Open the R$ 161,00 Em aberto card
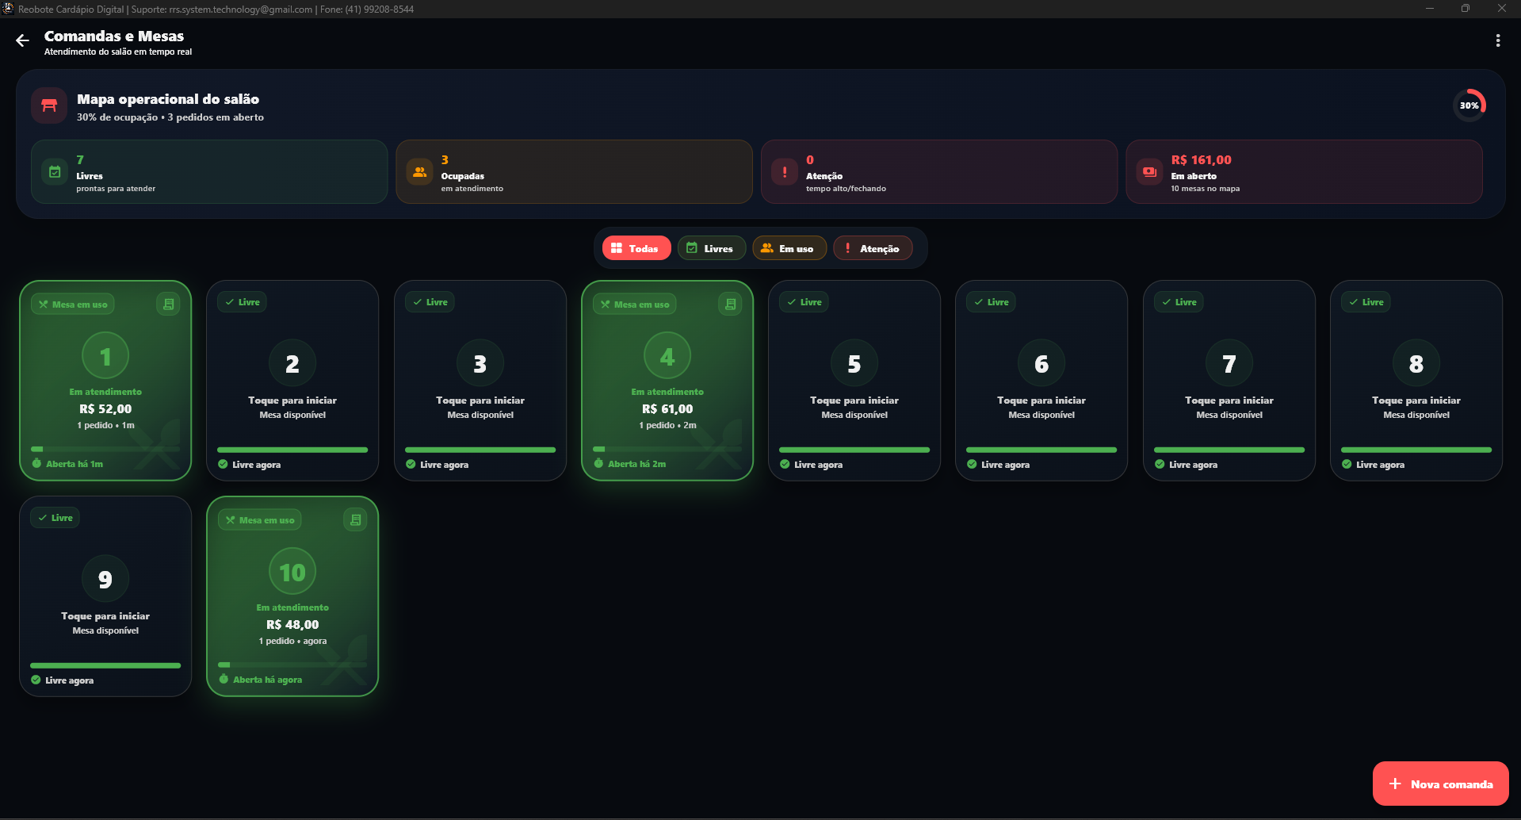This screenshot has height=820, width=1521. click(1304, 172)
